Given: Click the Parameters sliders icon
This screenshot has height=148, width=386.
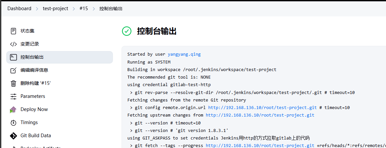Looking at the screenshot, I should 13,96.
